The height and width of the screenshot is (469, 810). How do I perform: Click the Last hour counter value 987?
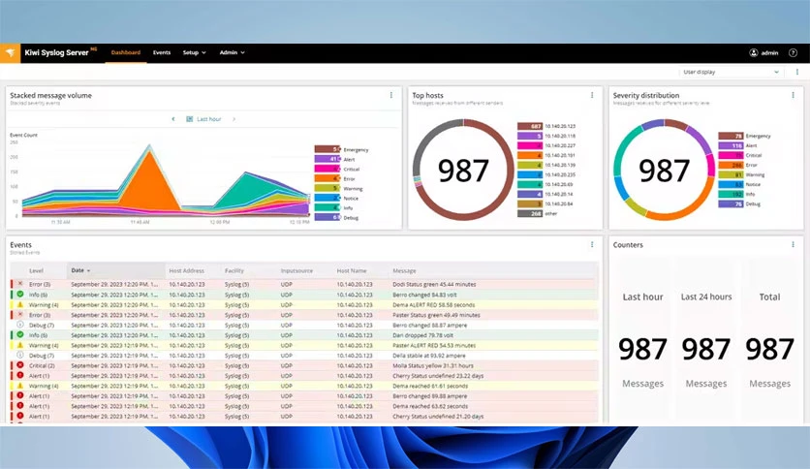point(642,350)
